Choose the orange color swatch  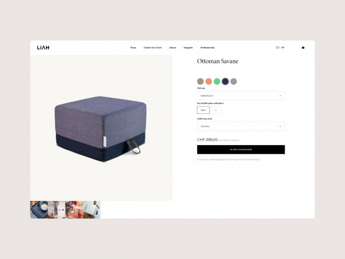tap(209, 82)
